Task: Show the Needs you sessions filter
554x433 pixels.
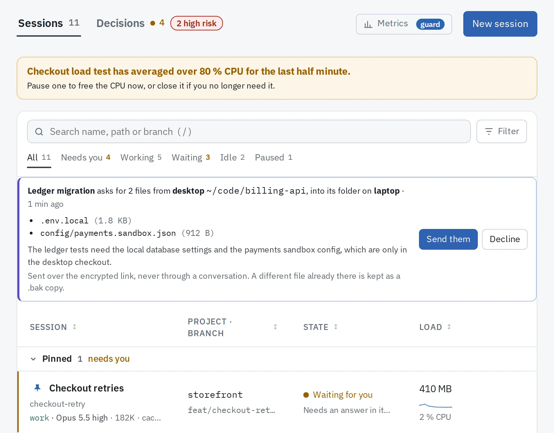Action: pos(86,157)
